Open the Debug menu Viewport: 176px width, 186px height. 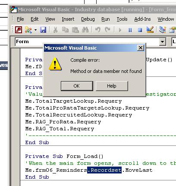pos(88,19)
